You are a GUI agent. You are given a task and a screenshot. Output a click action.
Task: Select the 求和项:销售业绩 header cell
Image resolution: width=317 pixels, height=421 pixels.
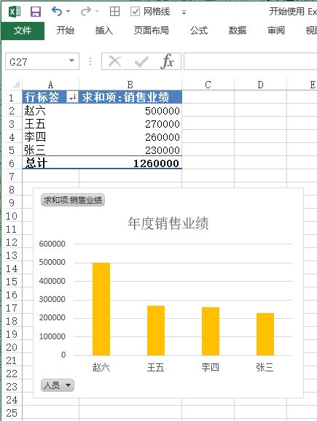click(x=130, y=97)
